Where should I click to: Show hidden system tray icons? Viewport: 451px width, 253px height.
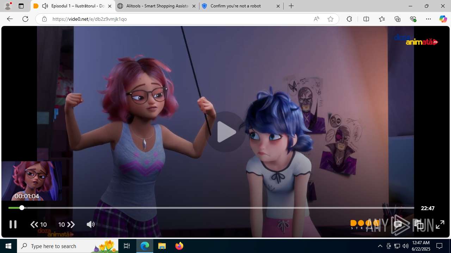[380, 246]
